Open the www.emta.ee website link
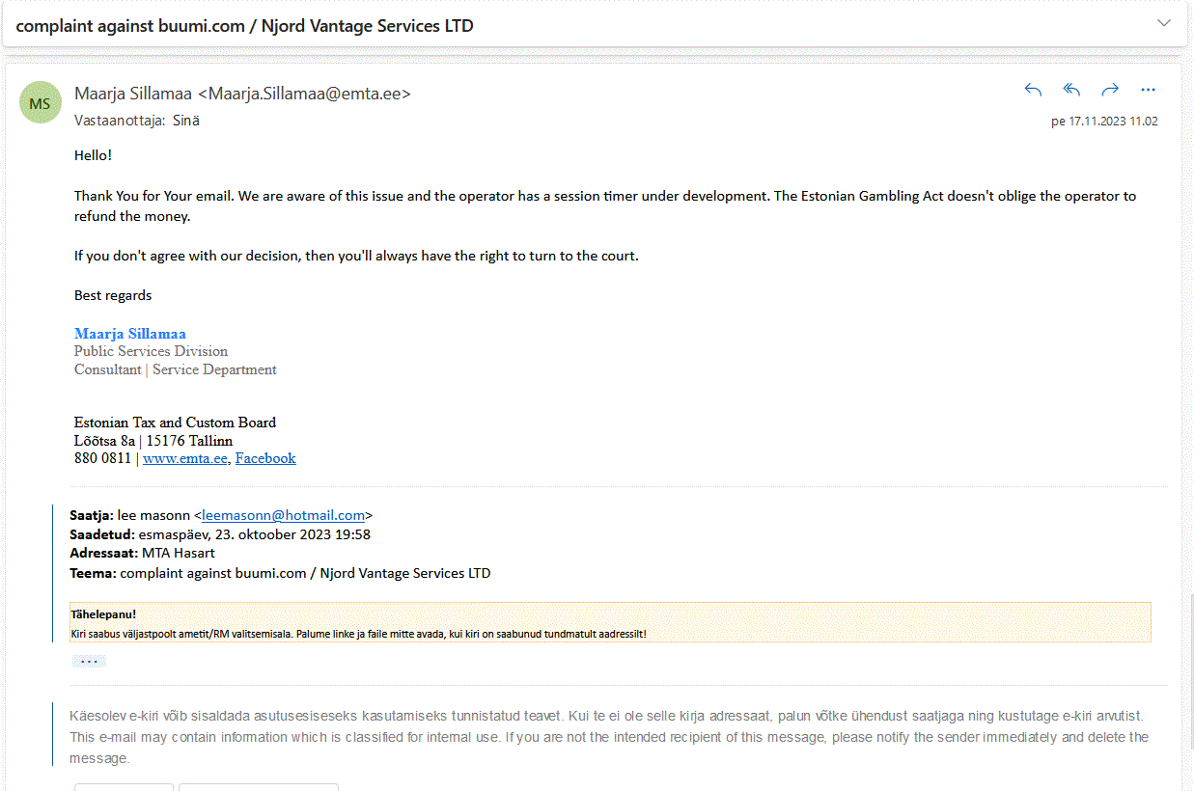 [185, 458]
